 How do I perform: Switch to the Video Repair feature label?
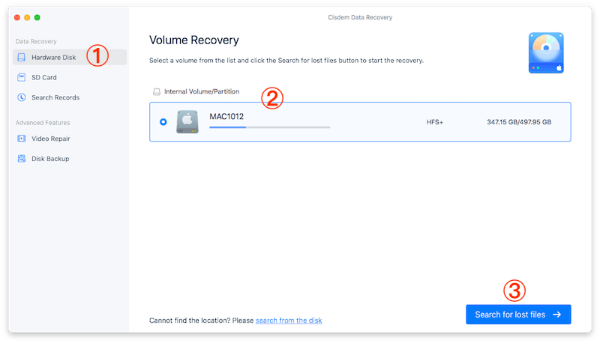click(51, 139)
